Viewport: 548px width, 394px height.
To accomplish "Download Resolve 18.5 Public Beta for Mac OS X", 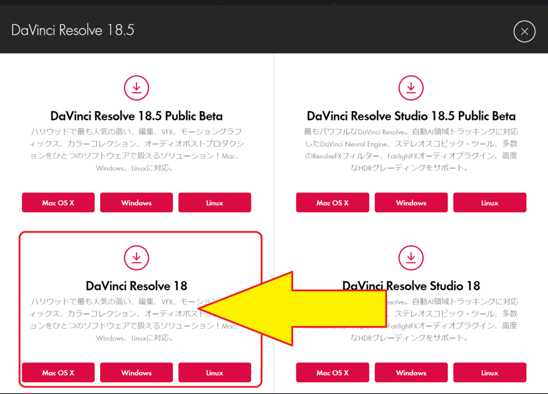I will pos(58,202).
